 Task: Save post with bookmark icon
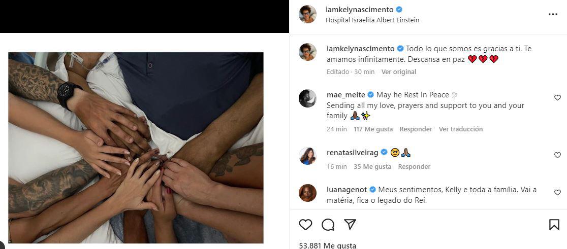(x=554, y=224)
